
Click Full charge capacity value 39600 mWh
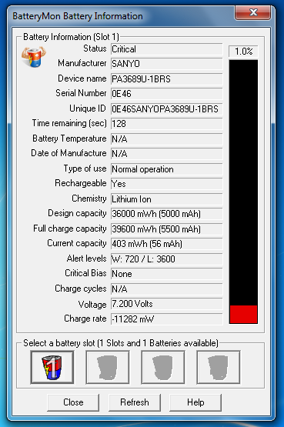click(x=167, y=229)
